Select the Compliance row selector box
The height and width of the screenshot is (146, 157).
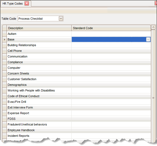point(5,62)
